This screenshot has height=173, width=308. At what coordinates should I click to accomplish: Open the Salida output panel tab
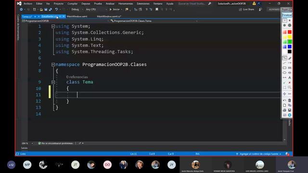[25, 148]
